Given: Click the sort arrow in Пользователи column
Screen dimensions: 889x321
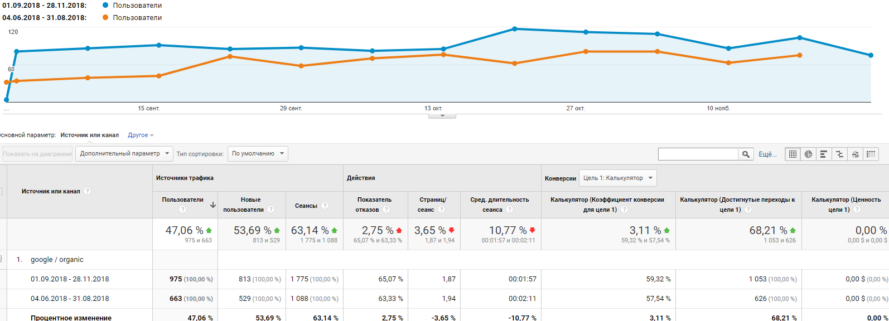Looking at the screenshot, I should 213,205.
